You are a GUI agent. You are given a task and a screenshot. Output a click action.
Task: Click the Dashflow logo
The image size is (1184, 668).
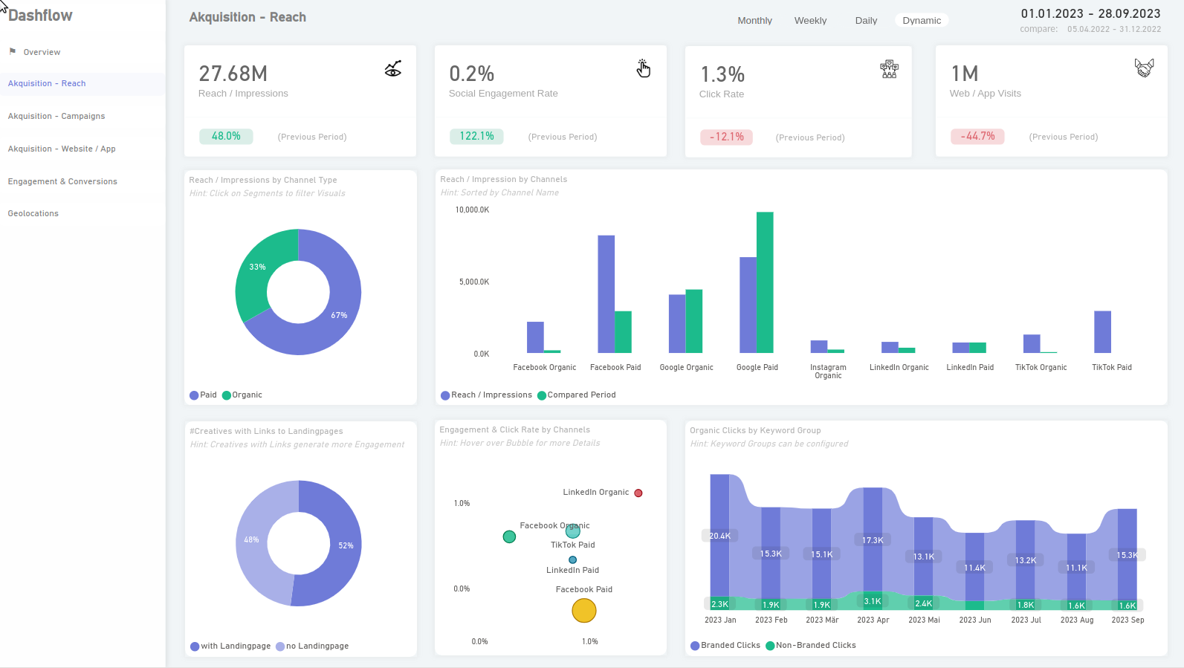point(40,16)
